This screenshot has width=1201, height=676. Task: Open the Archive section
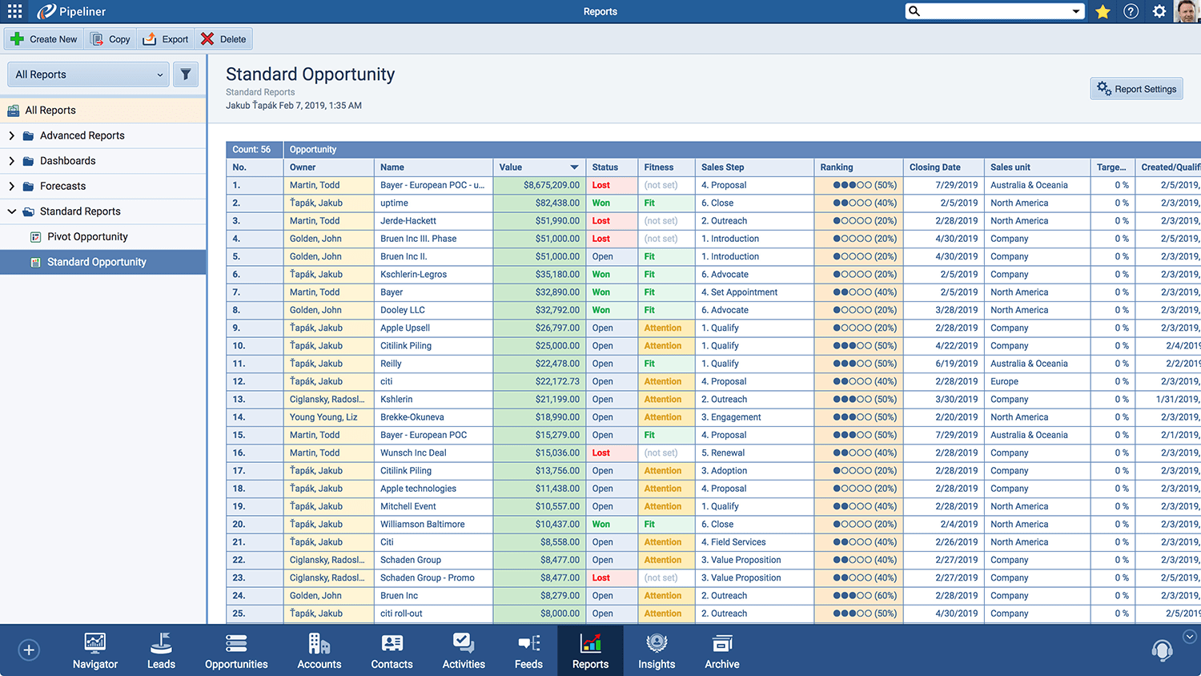click(x=721, y=650)
